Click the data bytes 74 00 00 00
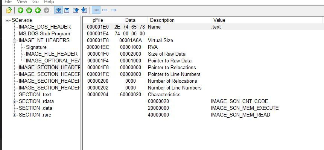Screen dimensions: 324x150 click(130, 33)
